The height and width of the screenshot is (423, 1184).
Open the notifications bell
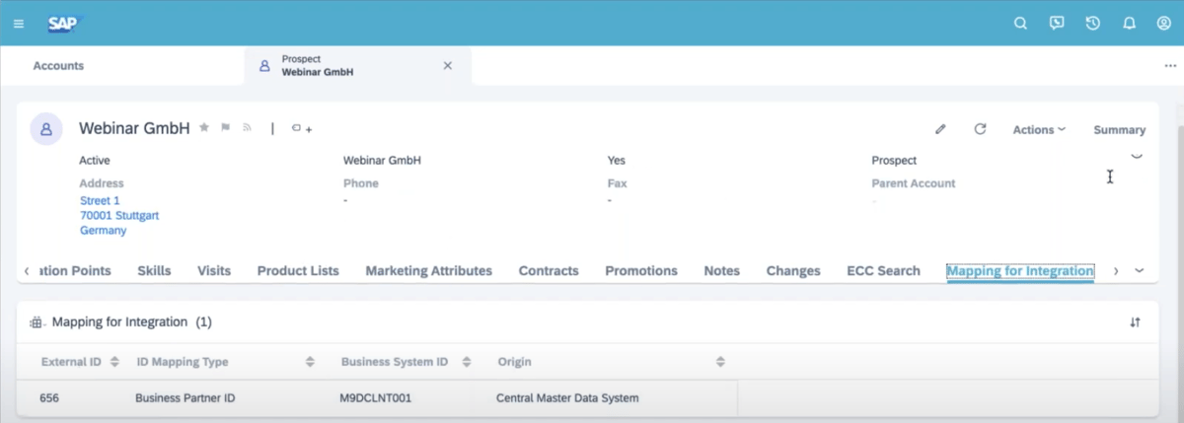click(x=1129, y=23)
